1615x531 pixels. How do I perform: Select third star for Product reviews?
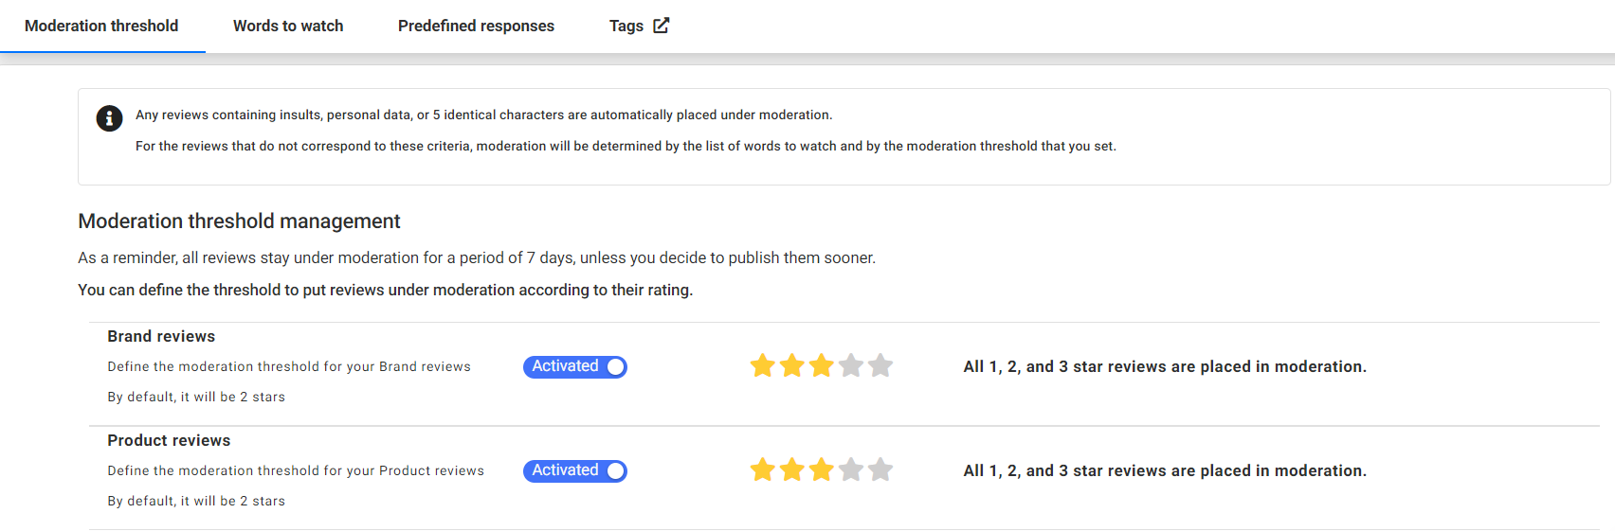coord(822,470)
